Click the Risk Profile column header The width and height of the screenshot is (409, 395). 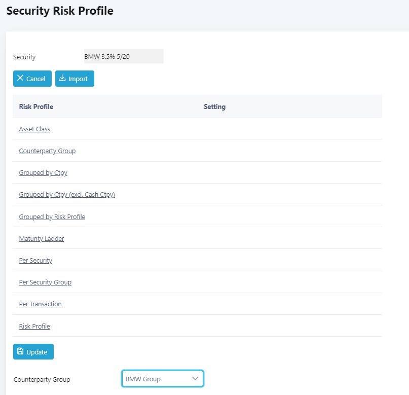(x=36, y=107)
